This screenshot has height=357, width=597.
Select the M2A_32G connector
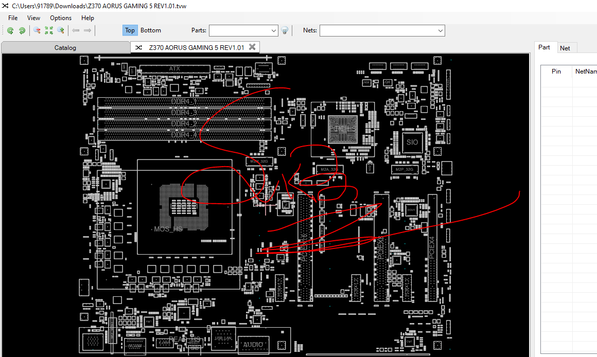coord(330,169)
